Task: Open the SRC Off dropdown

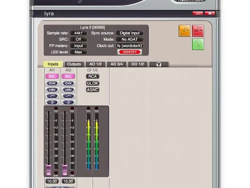Action: (x=78, y=39)
